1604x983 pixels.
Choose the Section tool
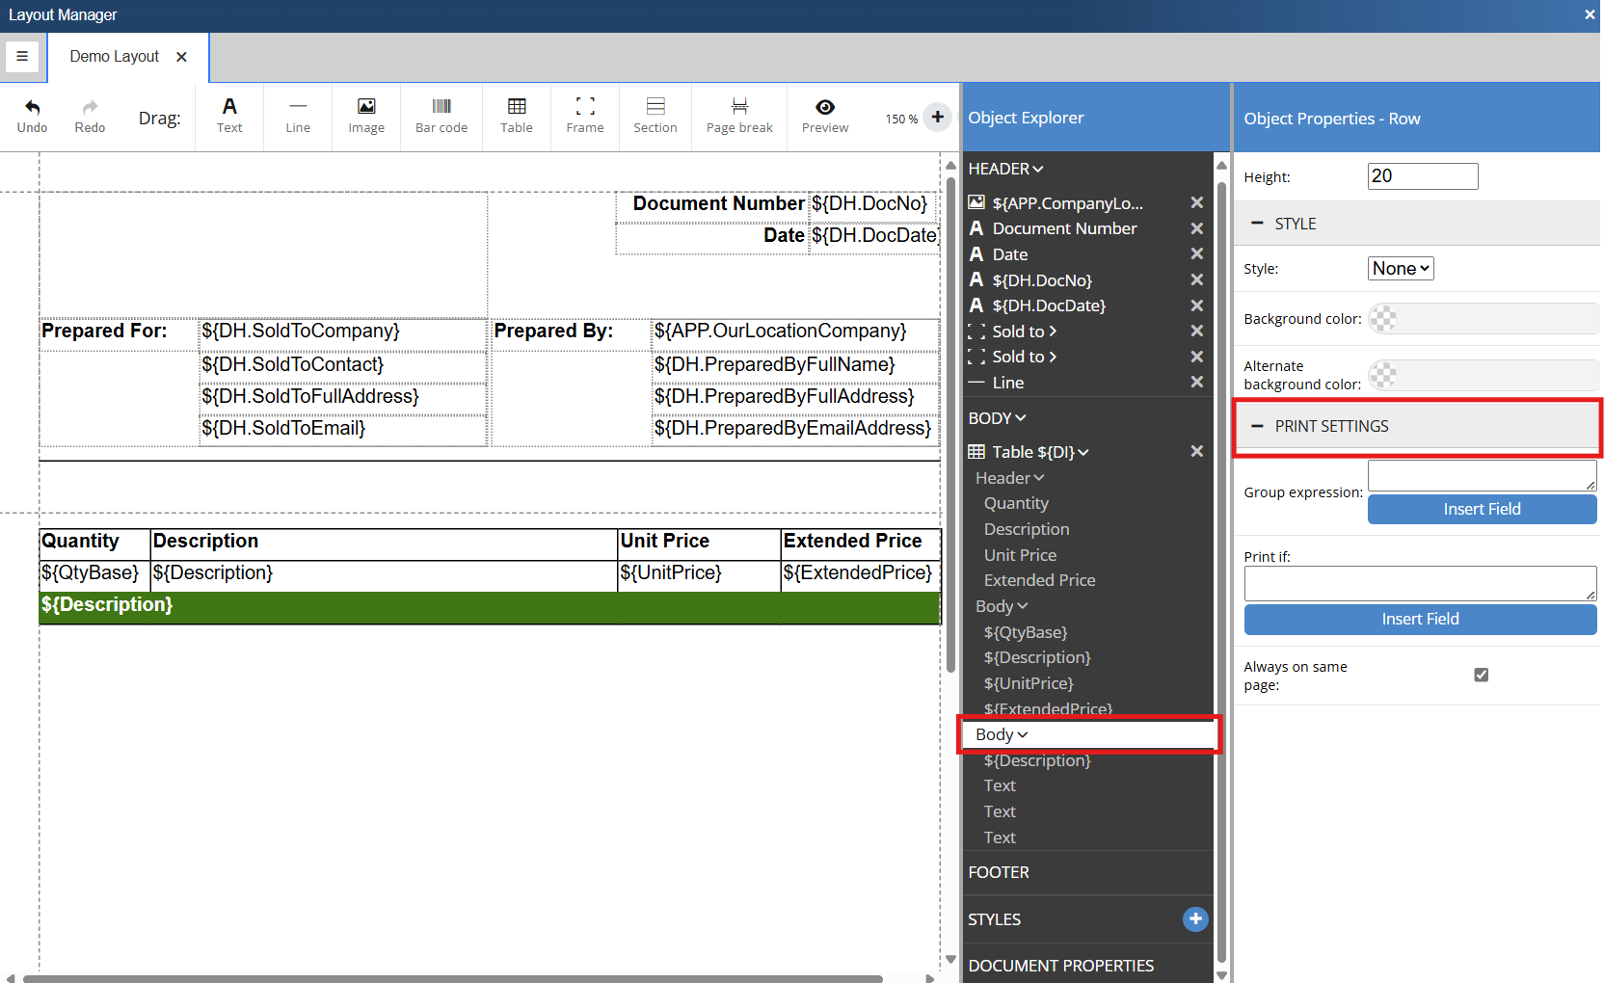(x=655, y=116)
